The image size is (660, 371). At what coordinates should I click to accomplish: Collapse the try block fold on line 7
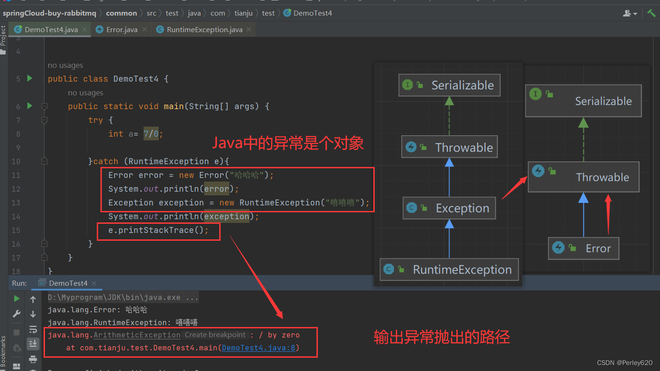pyautogui.click(x=44, y=120)
